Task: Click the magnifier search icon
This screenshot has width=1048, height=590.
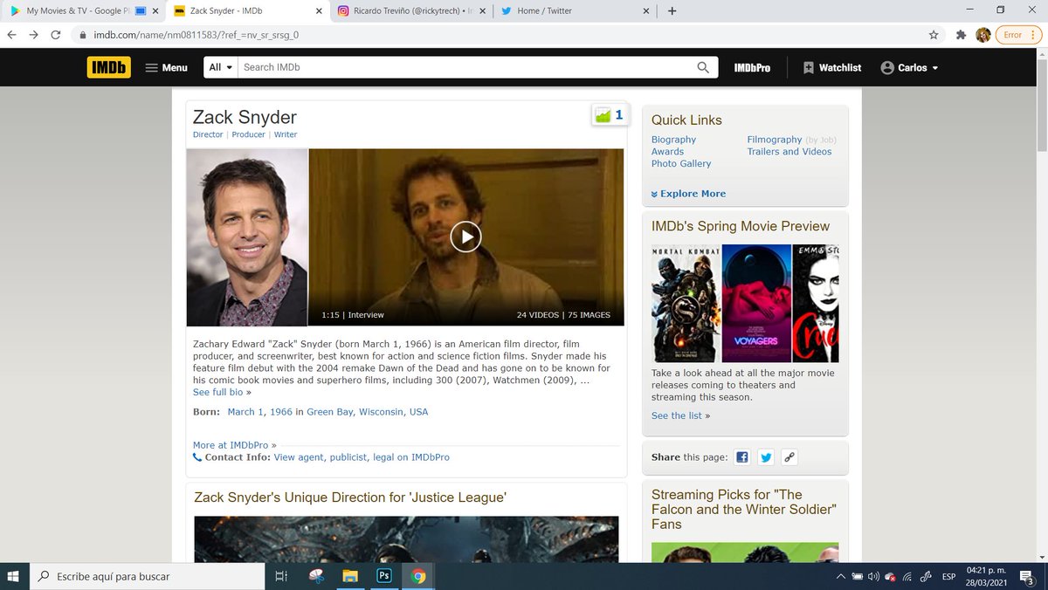Action: (703, 67)
